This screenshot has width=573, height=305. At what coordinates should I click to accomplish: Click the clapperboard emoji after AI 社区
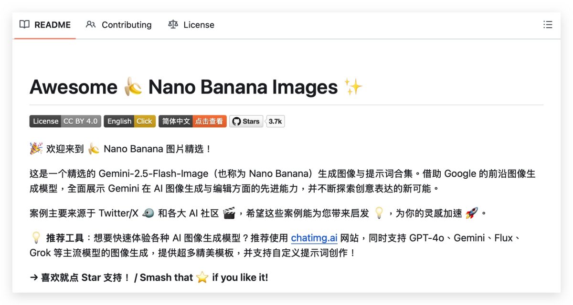(229, 213)
